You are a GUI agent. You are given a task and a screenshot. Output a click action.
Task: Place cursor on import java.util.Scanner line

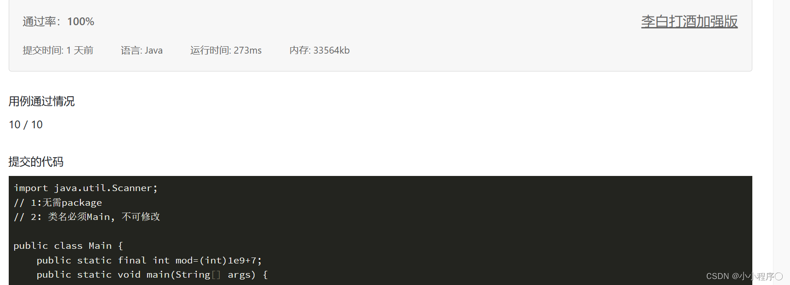click(85, 188)
